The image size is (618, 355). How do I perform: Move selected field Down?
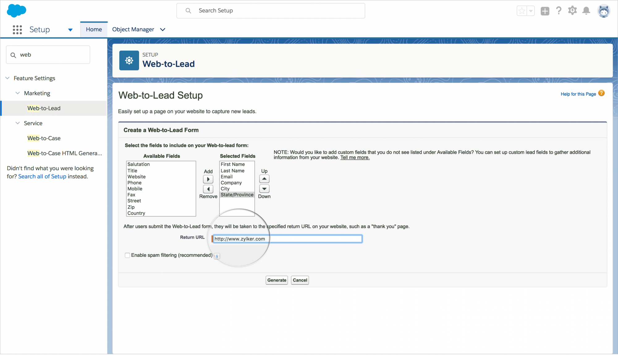264,189
